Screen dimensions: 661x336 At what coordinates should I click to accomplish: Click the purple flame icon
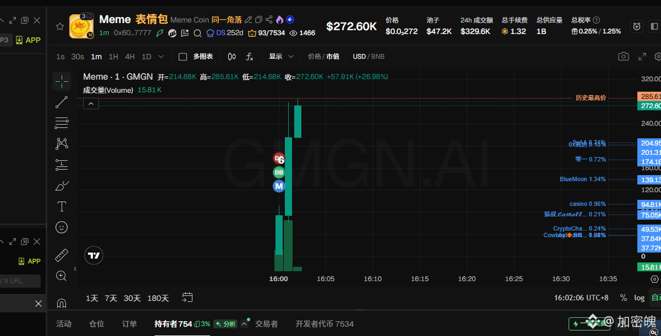[279, 20]
